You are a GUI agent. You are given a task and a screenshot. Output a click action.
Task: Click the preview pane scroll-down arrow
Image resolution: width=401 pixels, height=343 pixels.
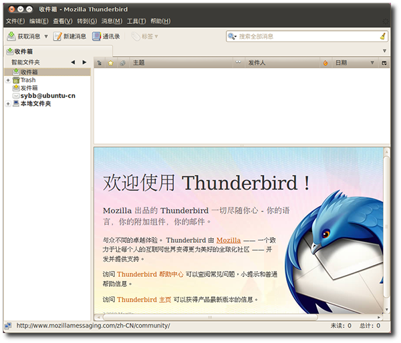(387, 309)
